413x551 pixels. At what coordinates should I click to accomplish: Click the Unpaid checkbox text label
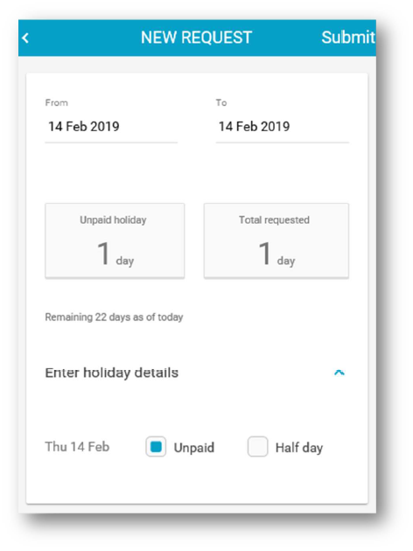[x=194, y=448]
